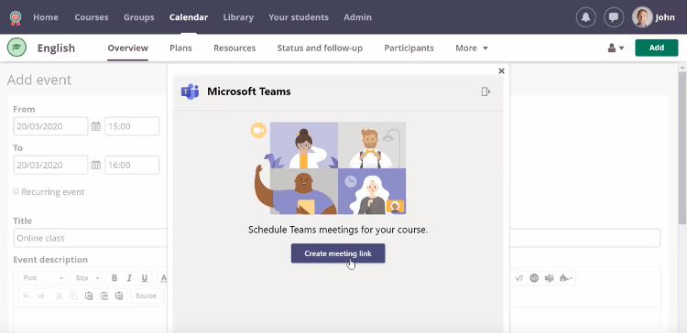Viewport: 687px width, 333px height.
Task: Click the Teams meeting illustration image
Action: tap(328, 168)
